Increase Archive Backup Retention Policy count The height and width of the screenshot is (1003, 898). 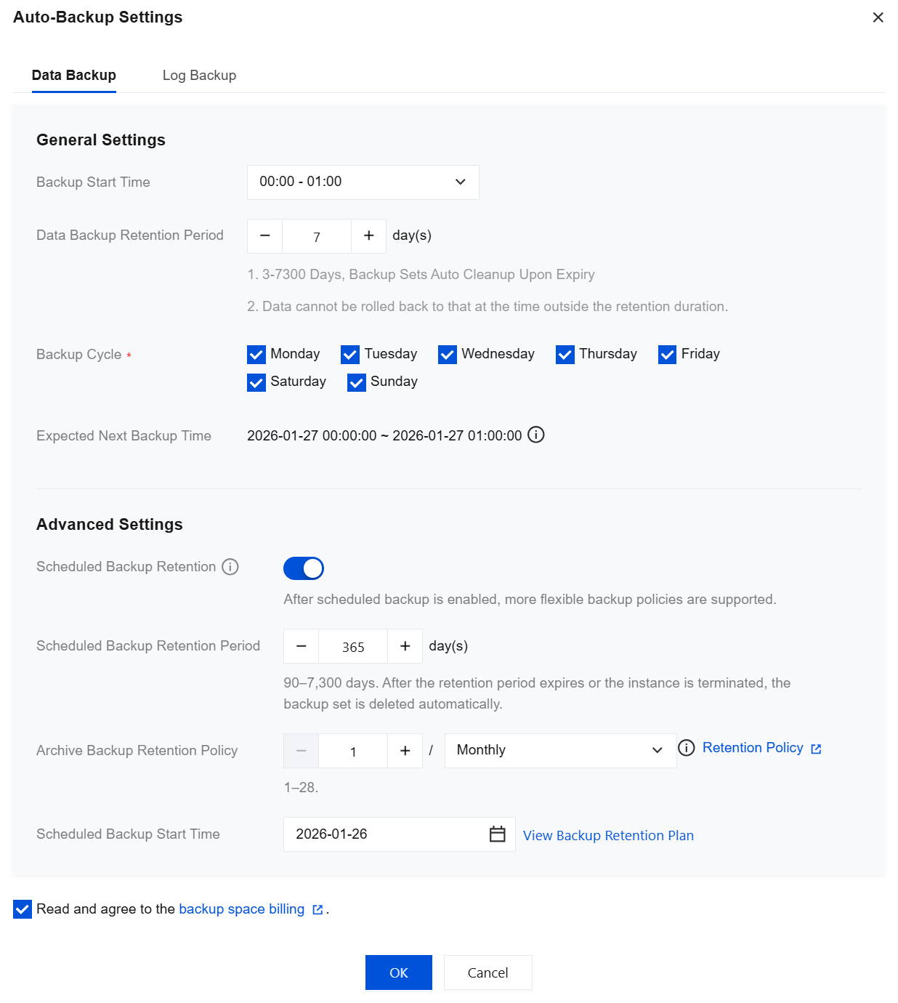click(405, 751)
